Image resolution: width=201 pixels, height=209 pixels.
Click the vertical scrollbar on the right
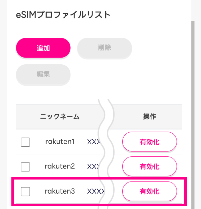[193, 100]
